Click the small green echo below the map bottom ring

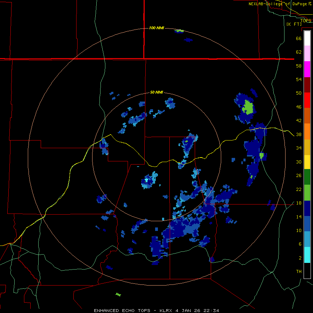click(x=118, y=295)
